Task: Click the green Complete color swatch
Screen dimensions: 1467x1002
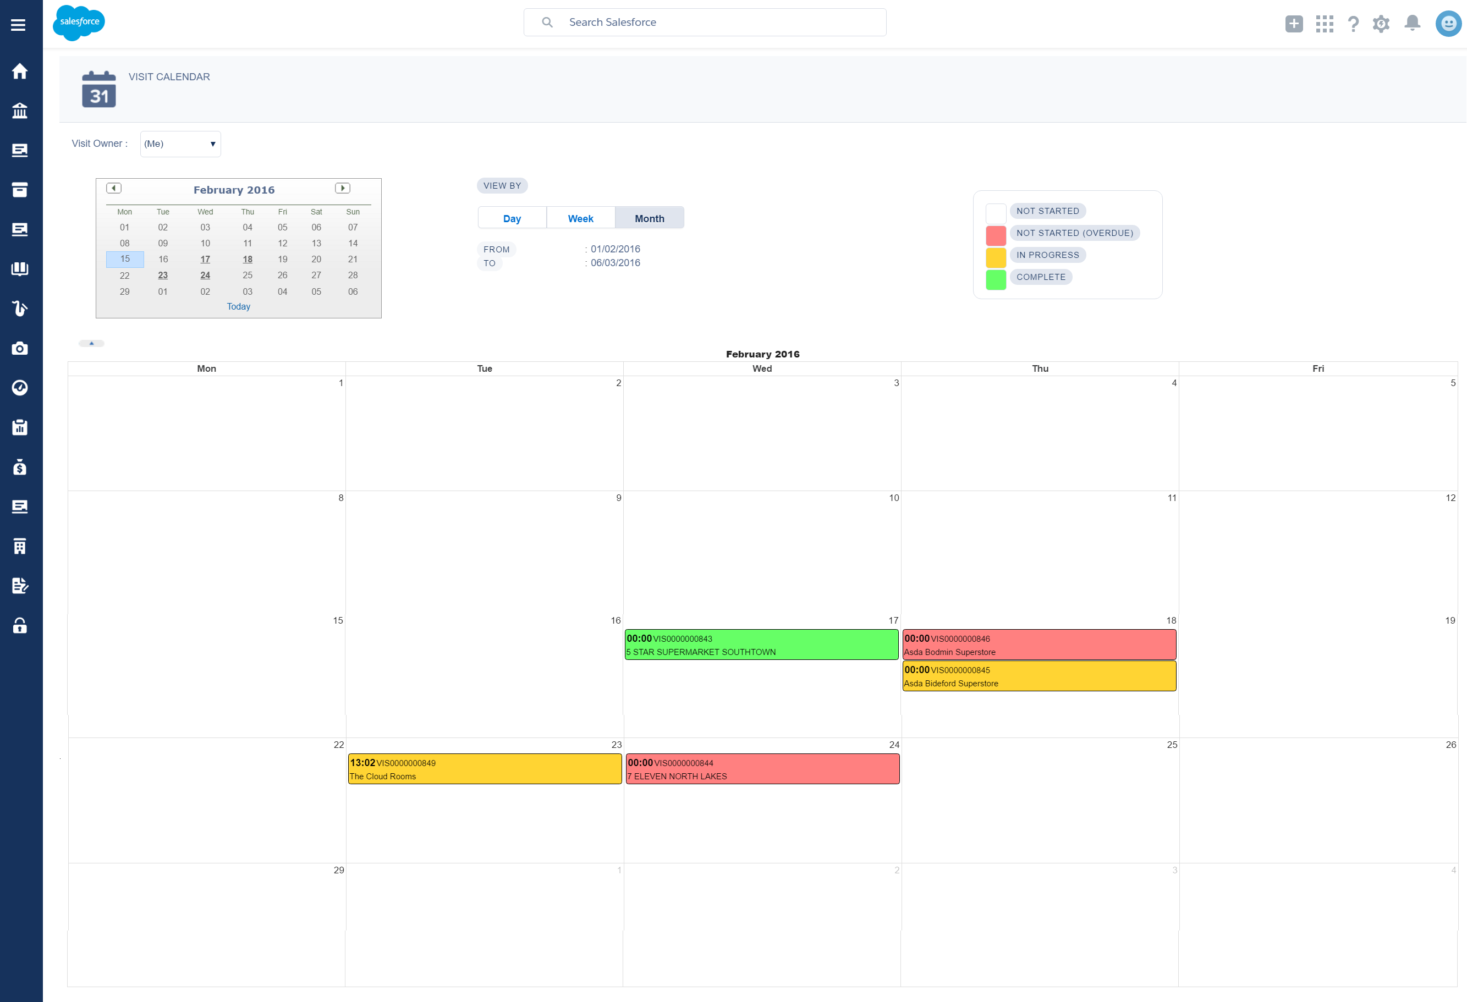Action: click(x=996, y=279)
